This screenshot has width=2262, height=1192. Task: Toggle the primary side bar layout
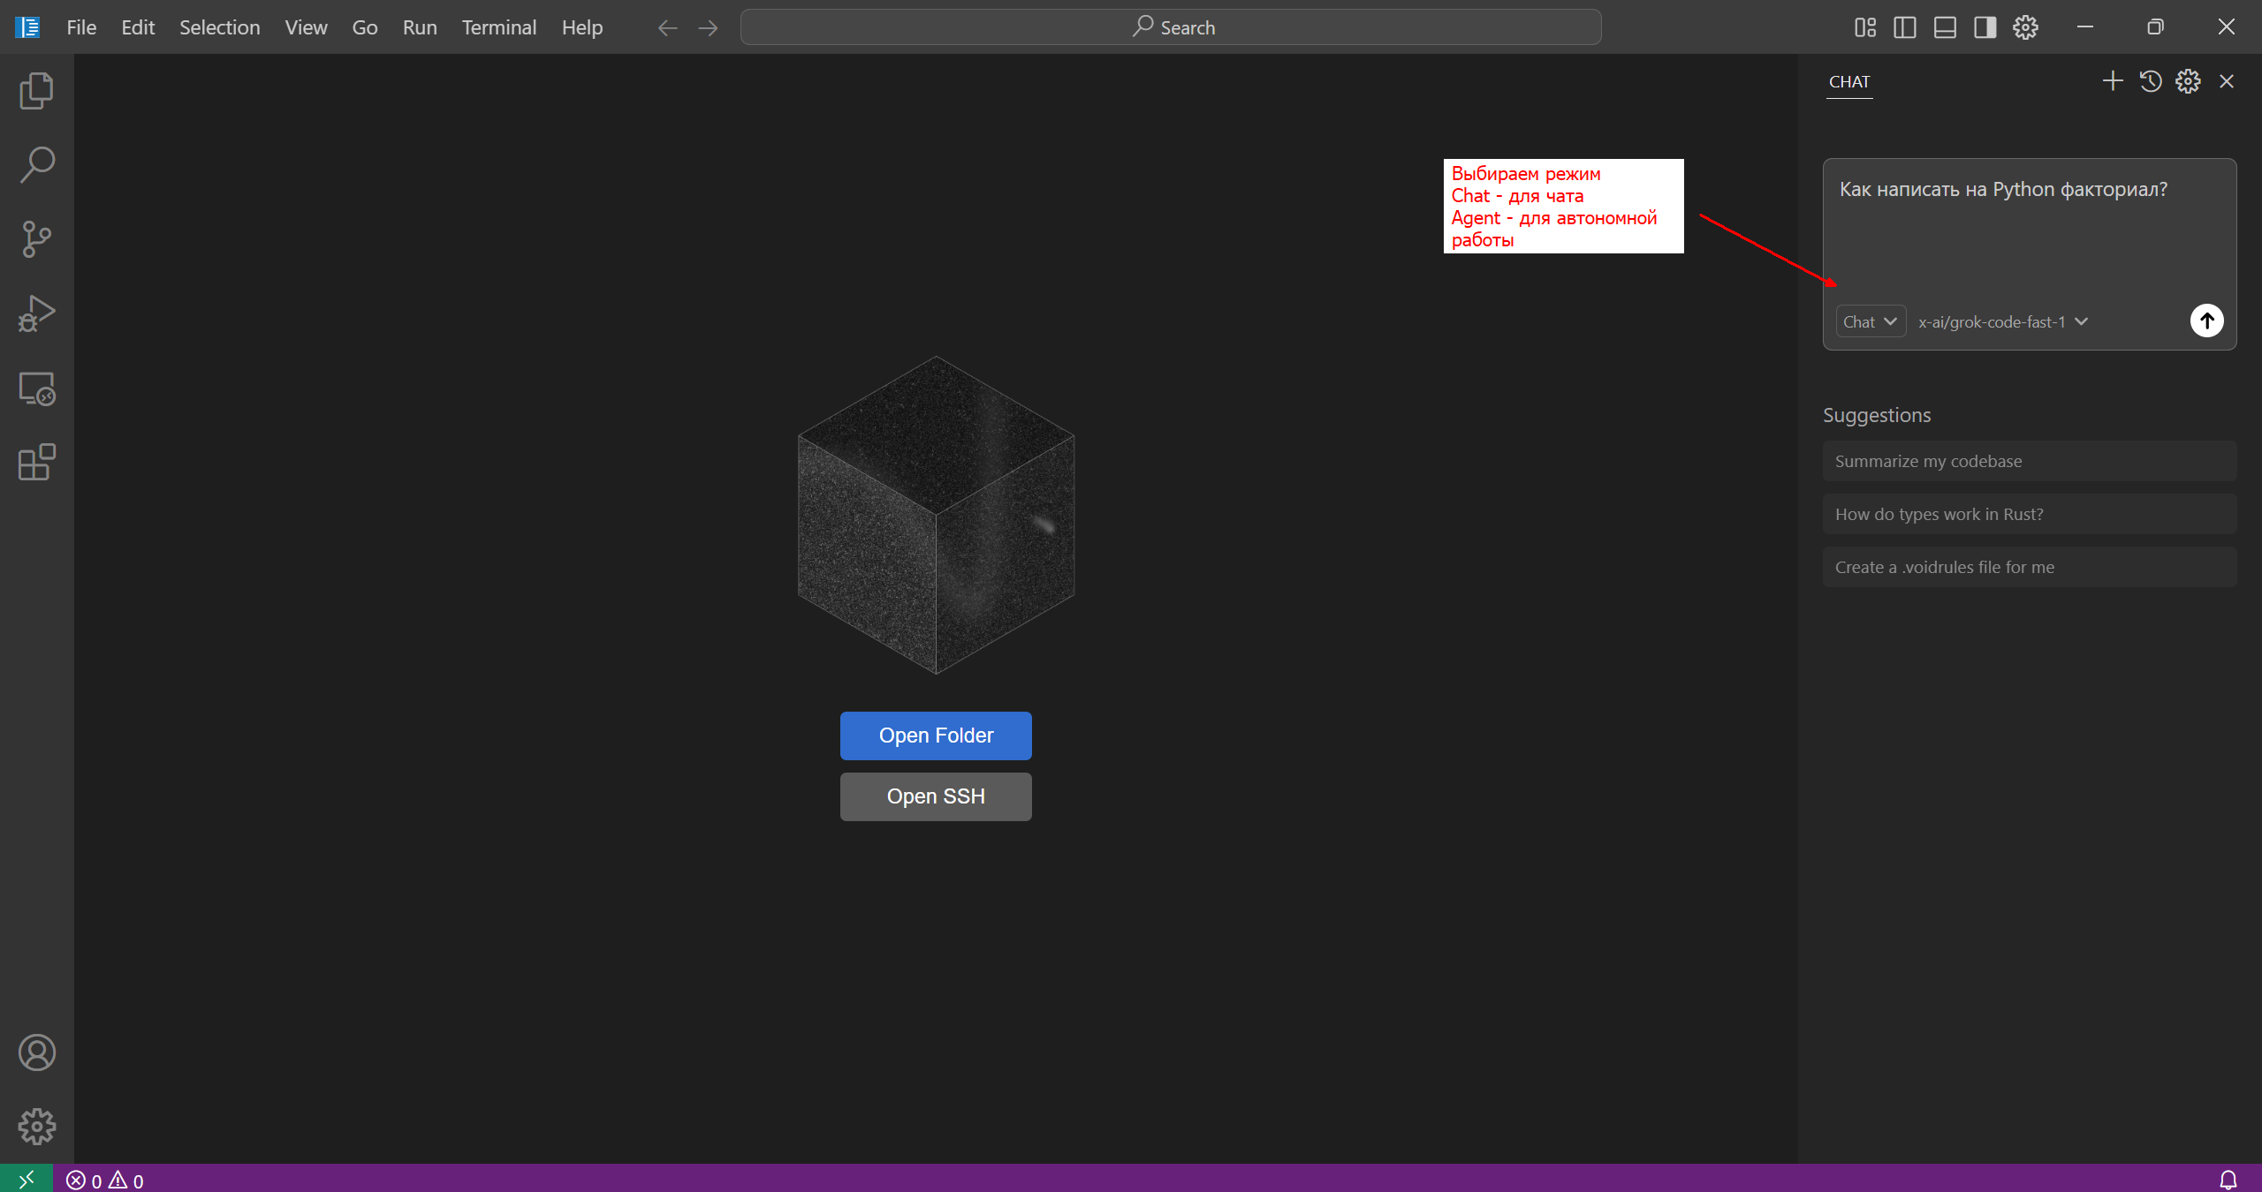(x=1905, y=27)
